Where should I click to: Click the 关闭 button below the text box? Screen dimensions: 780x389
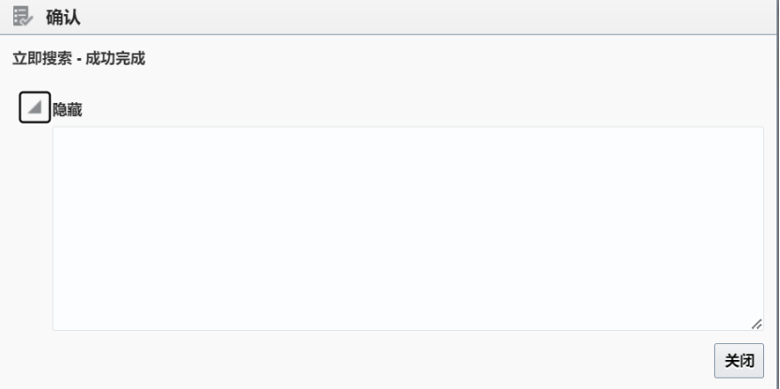pos(739,361)
